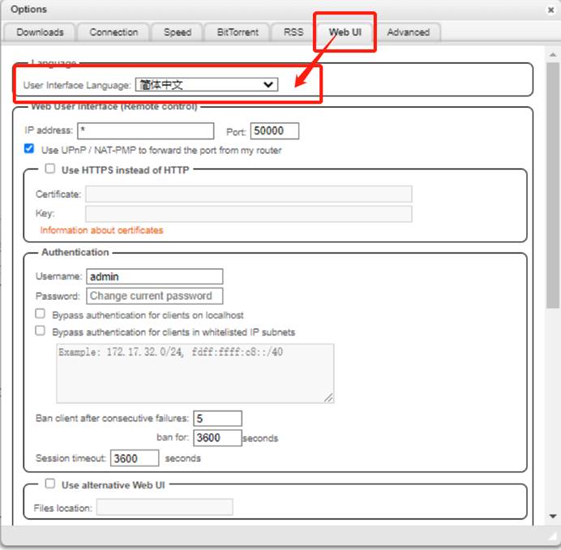
Task: Expand the User Interface Language dropdown
Action: click(x=206, y=84)
